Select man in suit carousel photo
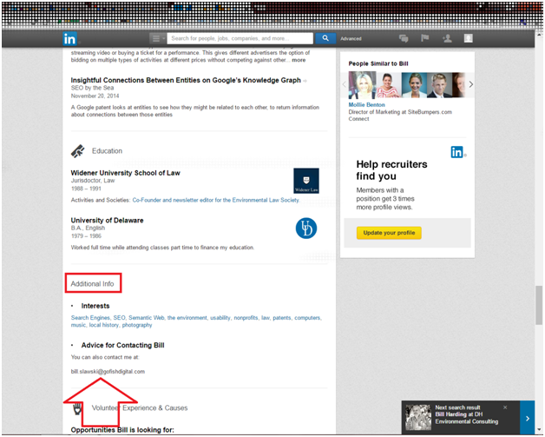This screenshot has height=437, width=545. [439, 85]
